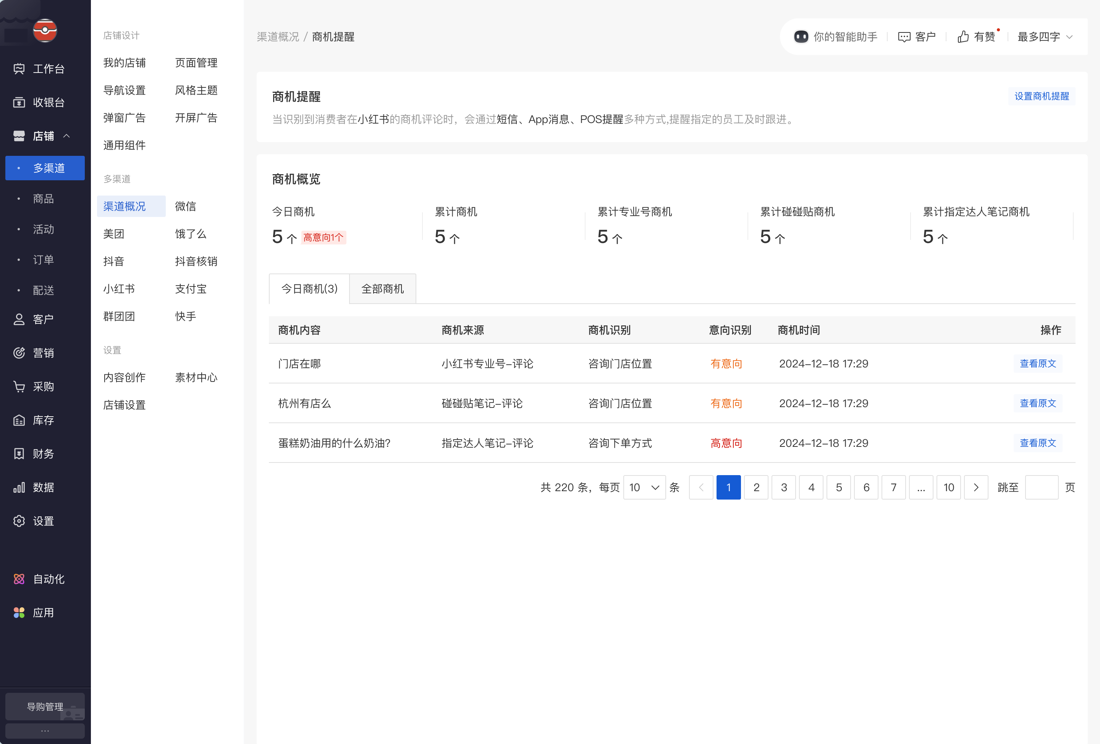Click the jump-to page input field
Image resolution: width=1100 pixels, height=744 pixels.
(1041, 487)
